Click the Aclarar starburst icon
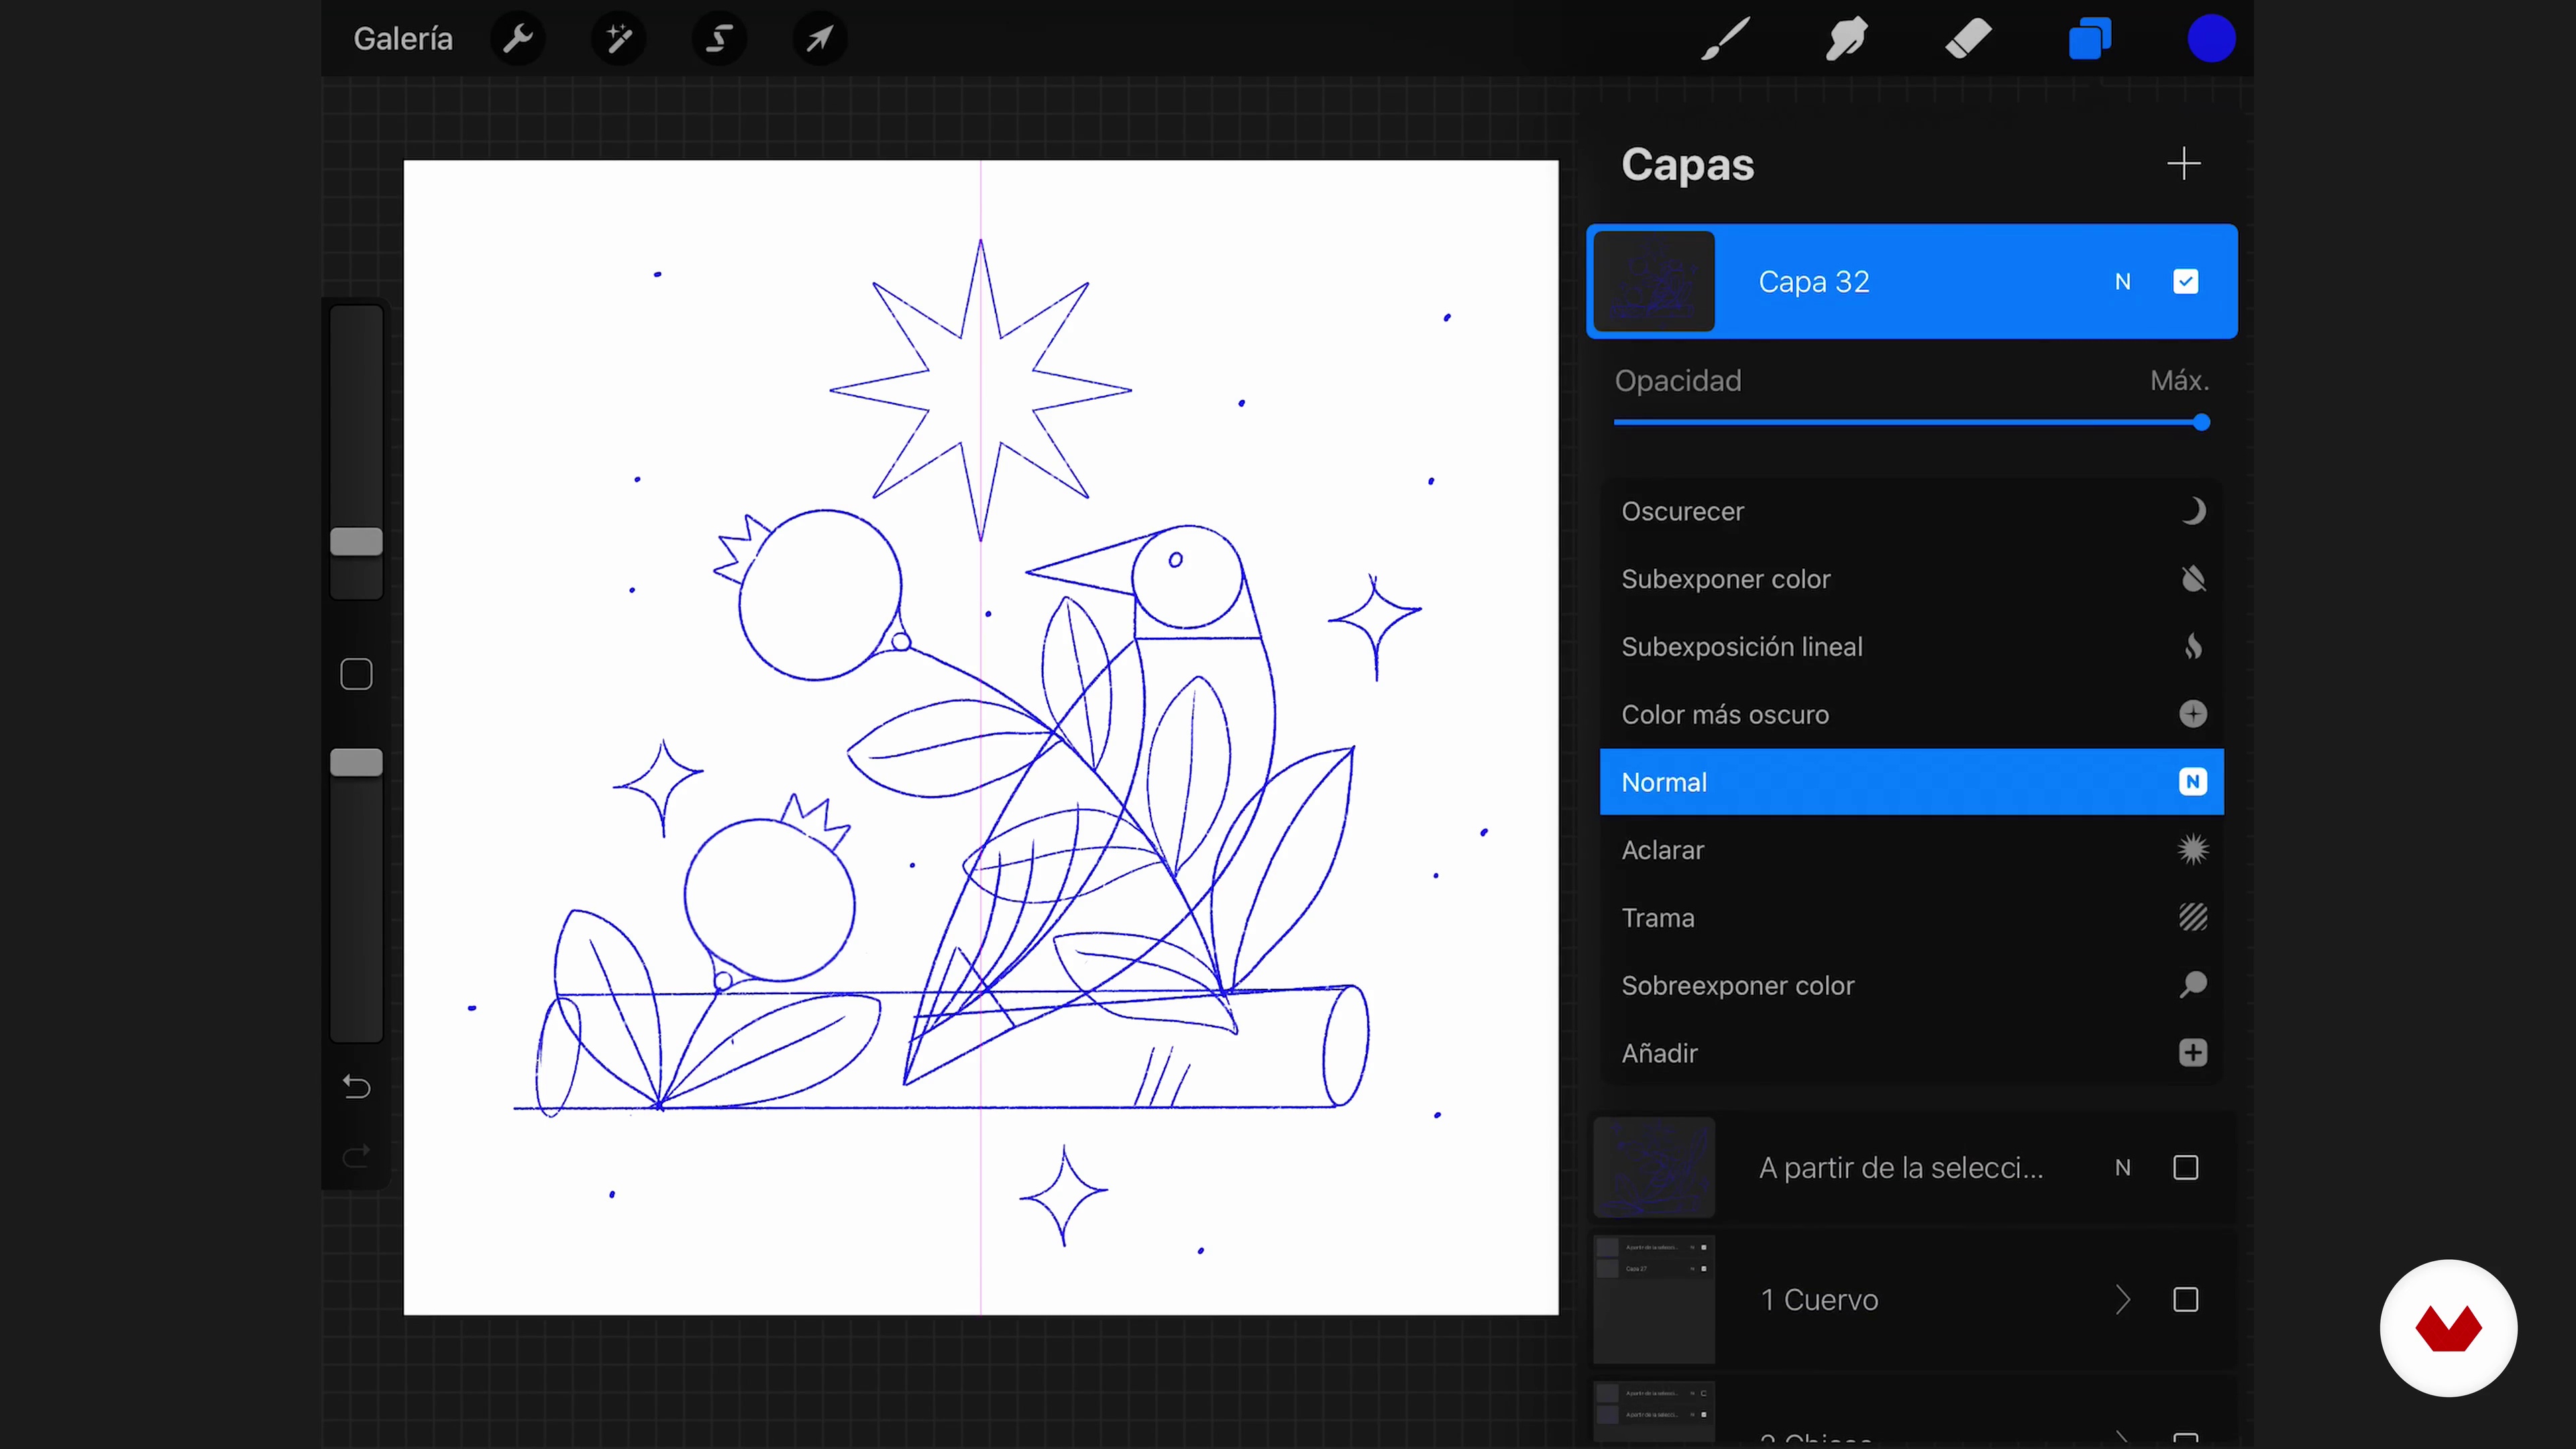Image resolution: width=2576 pixels, height=1449 pixels. [2193, 850]
